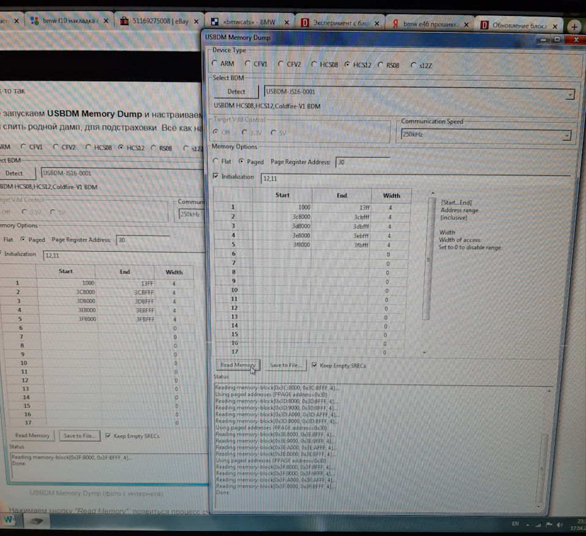Image resolution: width=586 pixels, height=536 pixels.
Task: Select row number 17 in memory table
Action: pyautogui.click(x=234, y=351)
